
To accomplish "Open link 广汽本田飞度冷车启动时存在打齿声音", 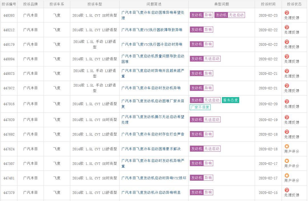I will [x=153, y=134].
